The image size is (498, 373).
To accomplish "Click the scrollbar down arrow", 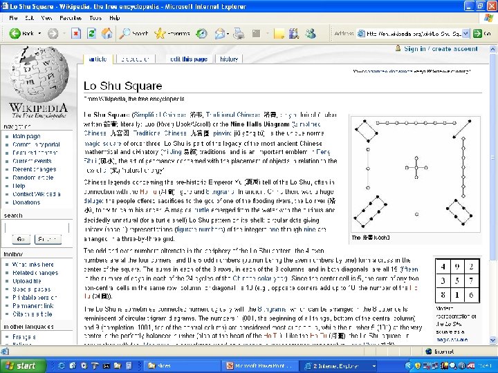I will click(492, 340).
